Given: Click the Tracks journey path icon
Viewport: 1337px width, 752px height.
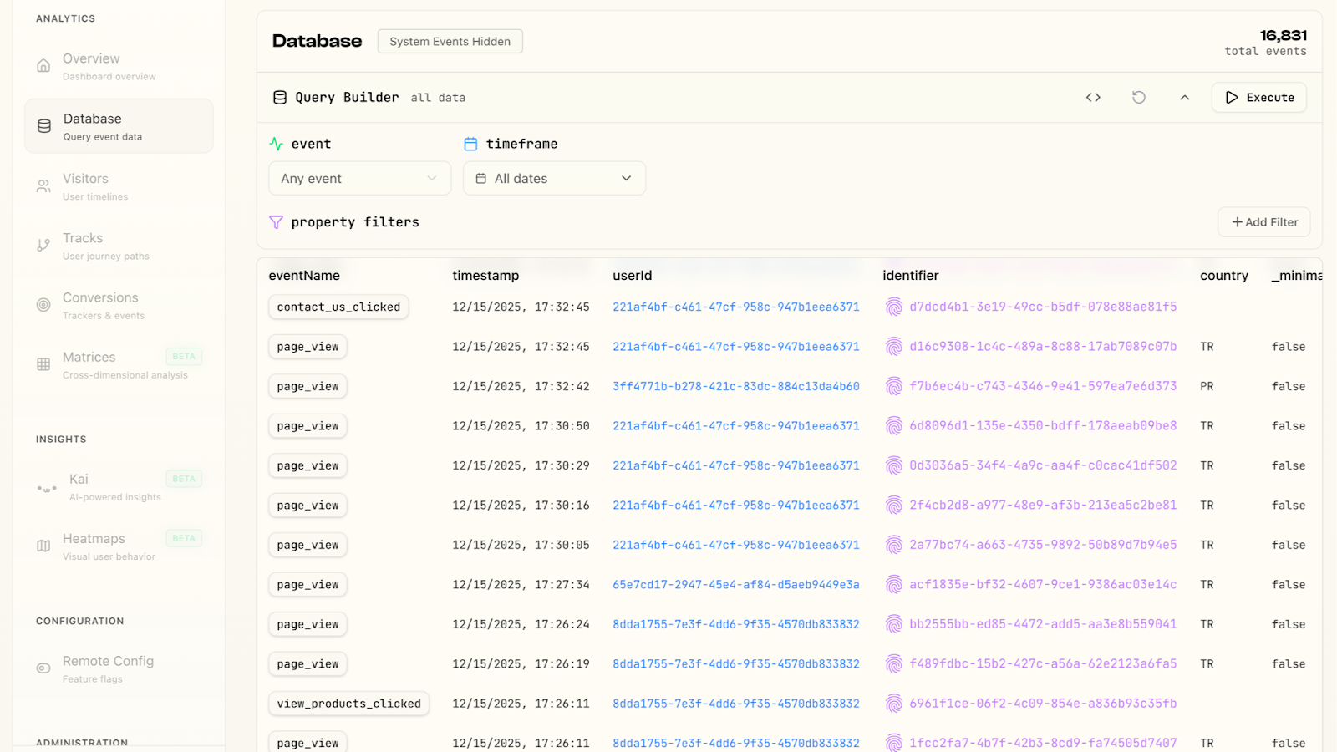Looking at the screenshot, I should (x=43, y=246).
